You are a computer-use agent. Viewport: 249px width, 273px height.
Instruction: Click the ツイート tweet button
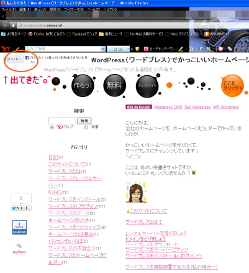(x=21, y=208)
